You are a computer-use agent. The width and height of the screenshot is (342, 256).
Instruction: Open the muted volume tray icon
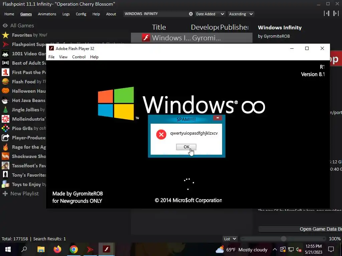[x=299, y=250]
